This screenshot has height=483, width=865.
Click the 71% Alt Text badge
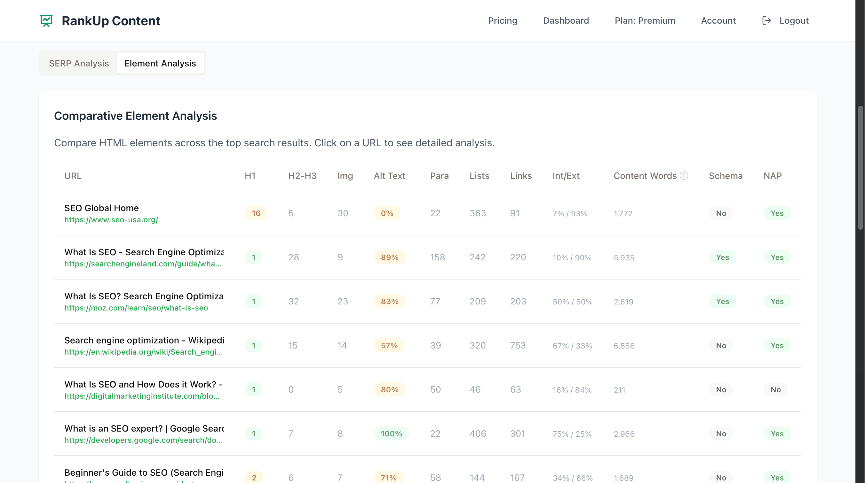(388, 477)
